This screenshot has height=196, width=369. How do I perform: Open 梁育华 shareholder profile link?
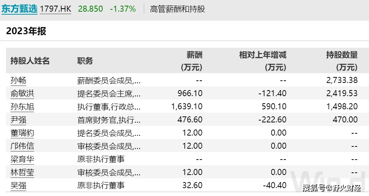point(22,159)
